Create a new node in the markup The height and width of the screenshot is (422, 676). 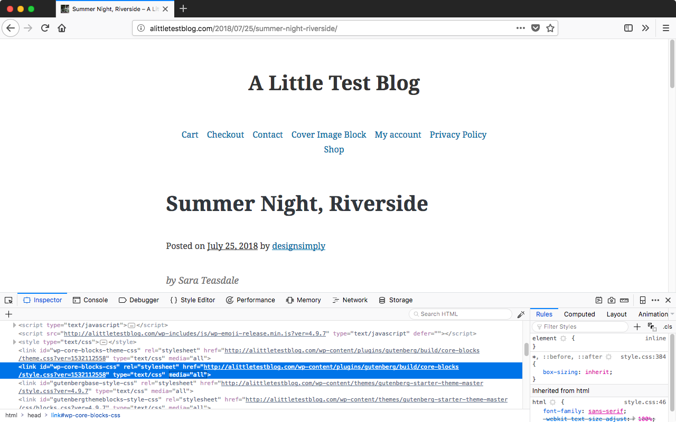click(8, 314)
